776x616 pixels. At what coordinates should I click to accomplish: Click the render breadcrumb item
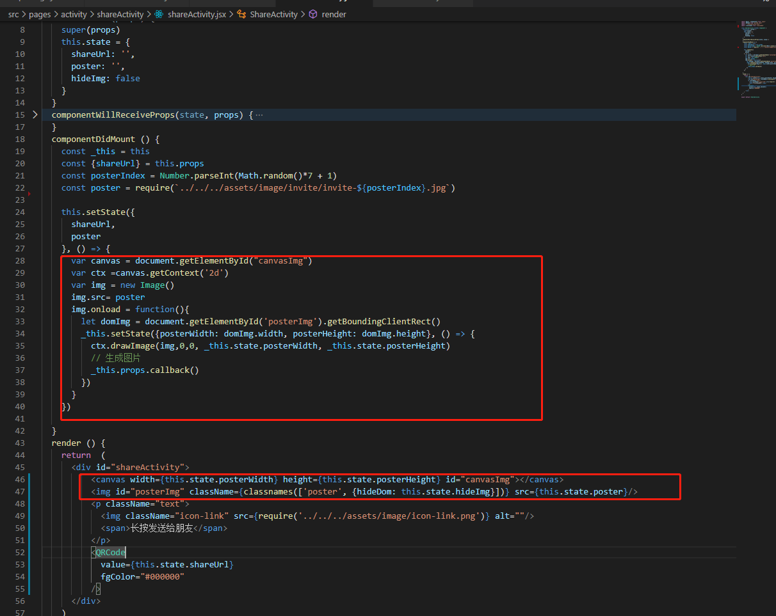click(x=334, y=14)
